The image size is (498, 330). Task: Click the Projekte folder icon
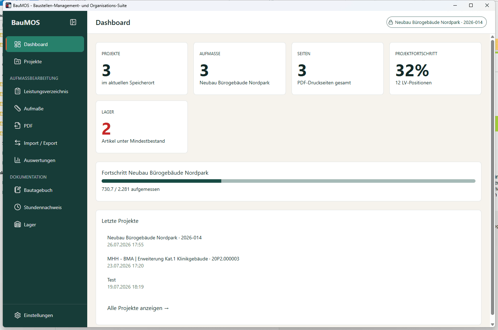point(18,62)
